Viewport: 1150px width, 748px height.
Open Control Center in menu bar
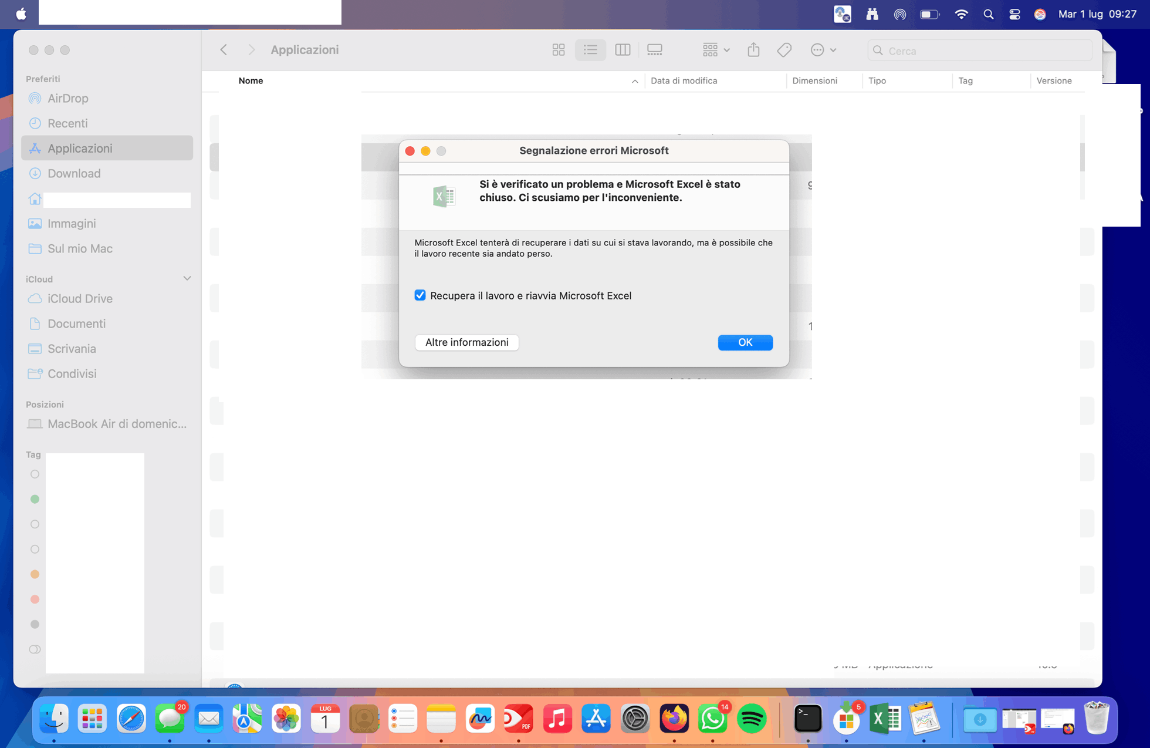pos(1014,14)
